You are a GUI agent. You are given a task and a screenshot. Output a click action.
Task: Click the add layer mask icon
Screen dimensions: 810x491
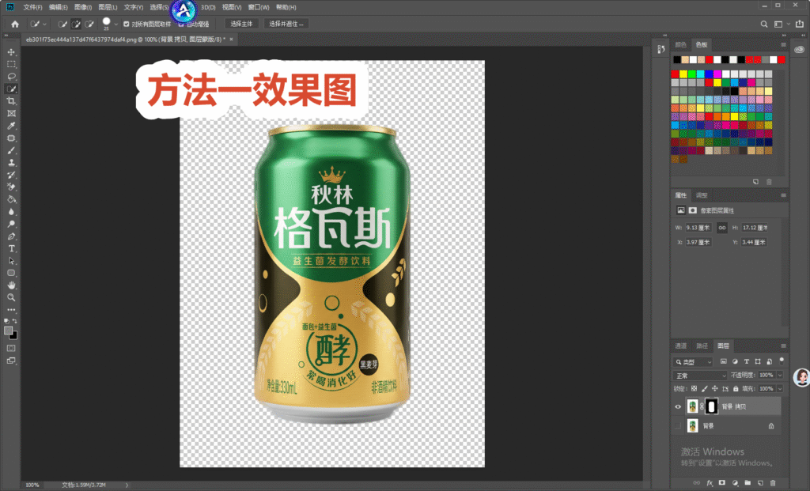tap(722, 483)
